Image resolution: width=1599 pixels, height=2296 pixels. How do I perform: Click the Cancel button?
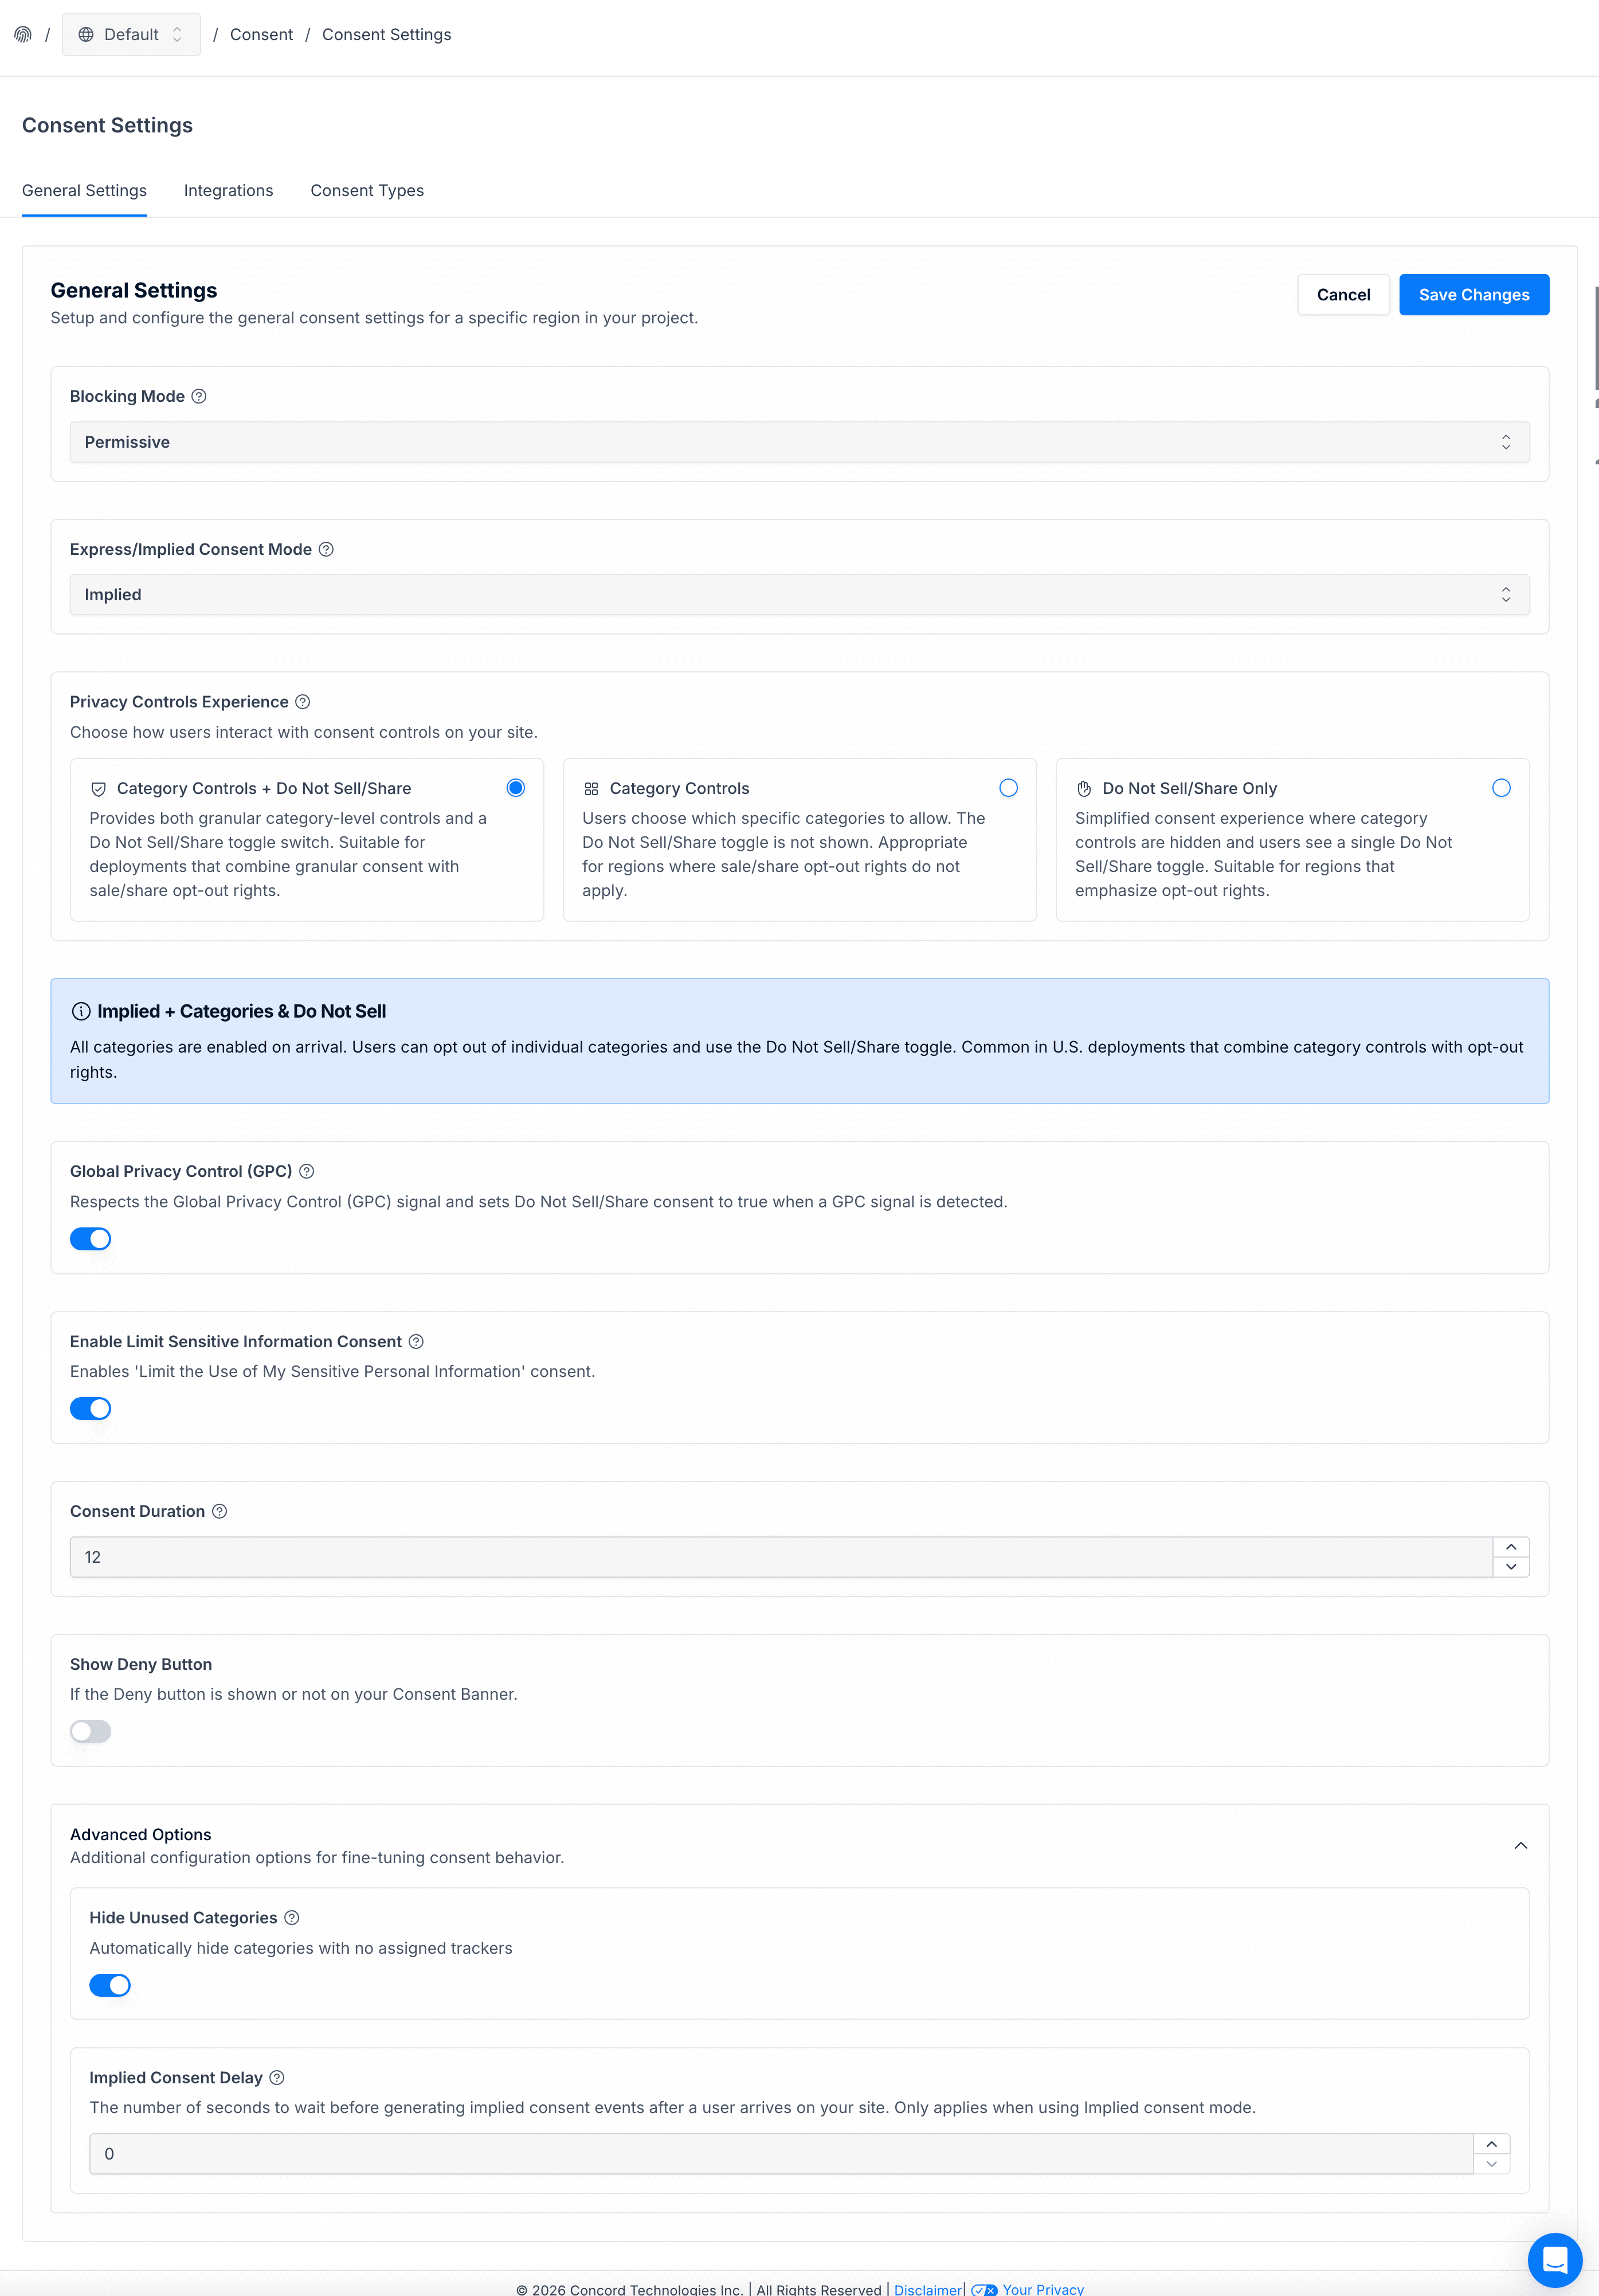(1343, 295)
